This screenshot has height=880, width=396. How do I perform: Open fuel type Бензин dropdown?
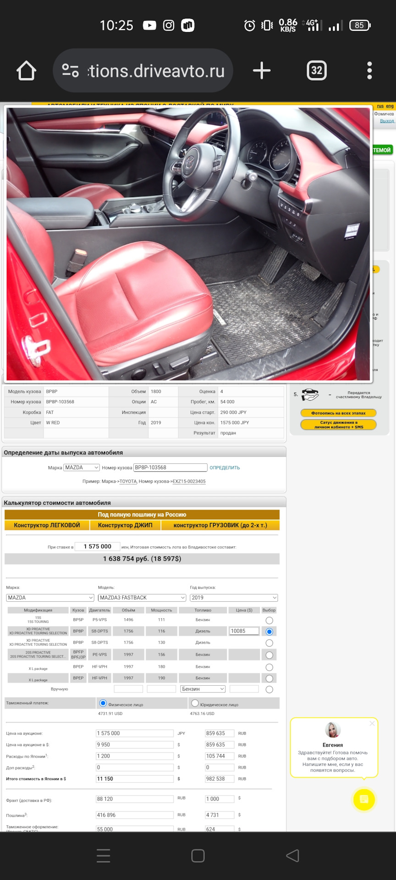pyautogui.click(x=203, y=689)
